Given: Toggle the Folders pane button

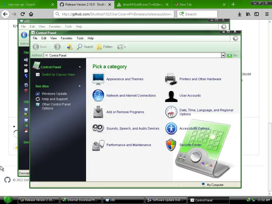Looking at the screenshot, I should click(105, 47).
